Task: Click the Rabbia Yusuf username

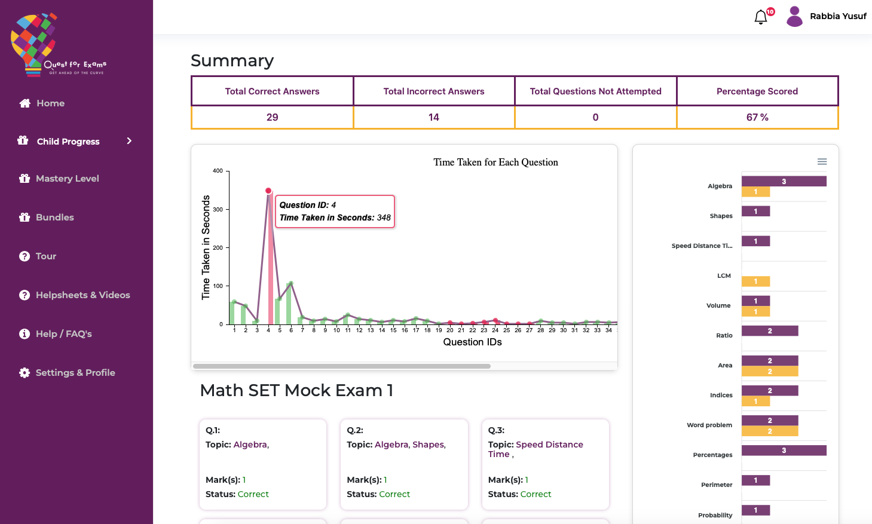Action: tap(838, 16)
